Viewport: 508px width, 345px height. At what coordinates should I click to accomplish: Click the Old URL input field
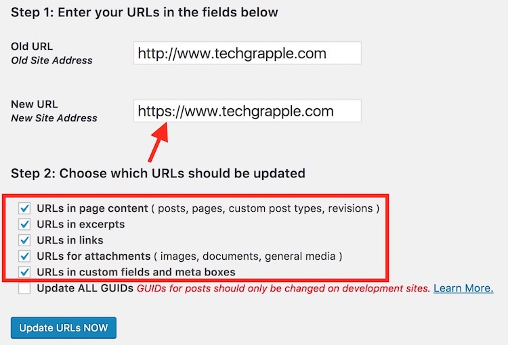point(247,53)
